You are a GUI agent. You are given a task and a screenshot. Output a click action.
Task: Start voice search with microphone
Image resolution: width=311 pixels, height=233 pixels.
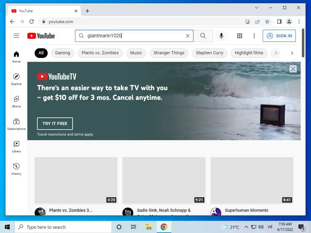point(221,36)
